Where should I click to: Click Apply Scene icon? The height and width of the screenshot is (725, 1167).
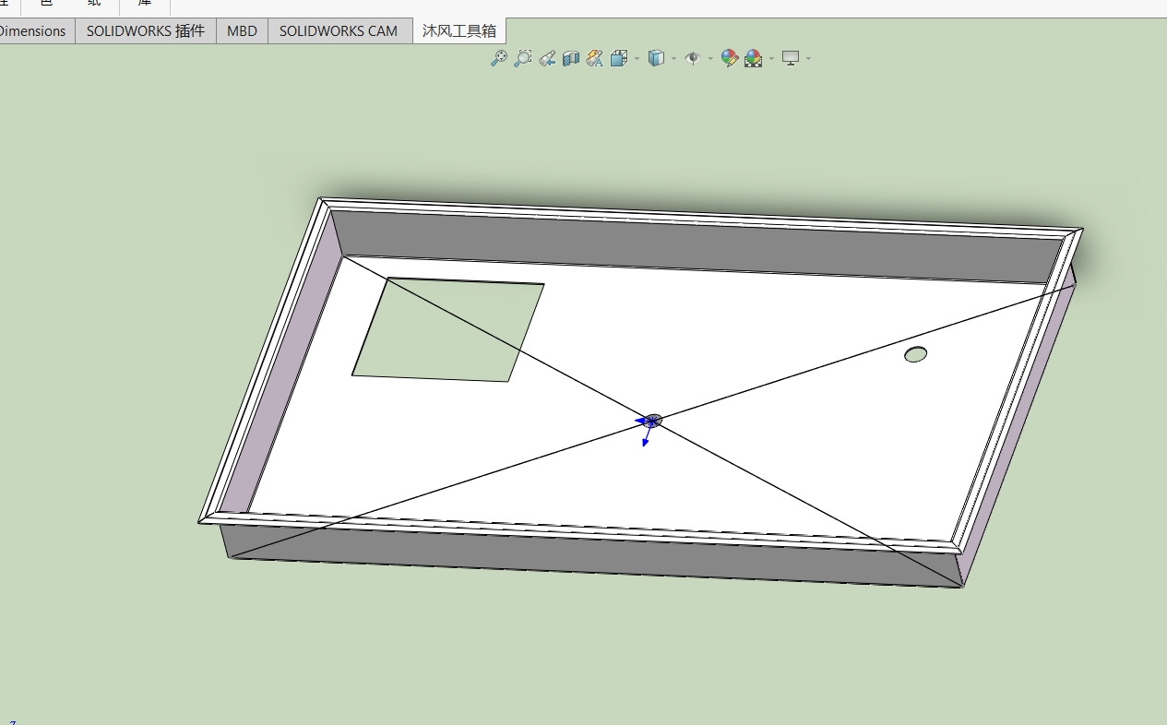[x=754, y=58]
